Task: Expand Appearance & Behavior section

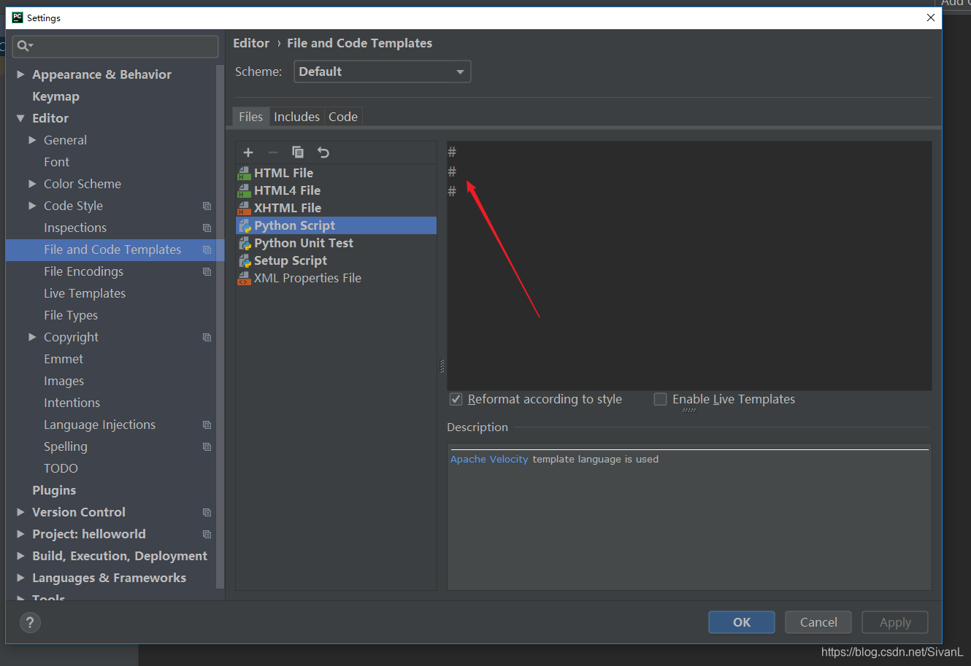Action: tap(20, 74)
